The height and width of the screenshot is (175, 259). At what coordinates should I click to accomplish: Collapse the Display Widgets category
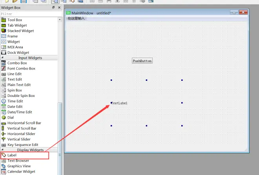[2, 149]
